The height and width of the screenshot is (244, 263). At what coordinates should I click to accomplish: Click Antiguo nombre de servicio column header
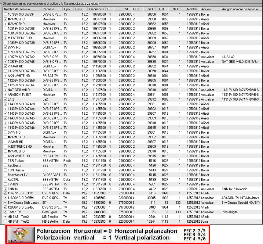pos(241,9)
